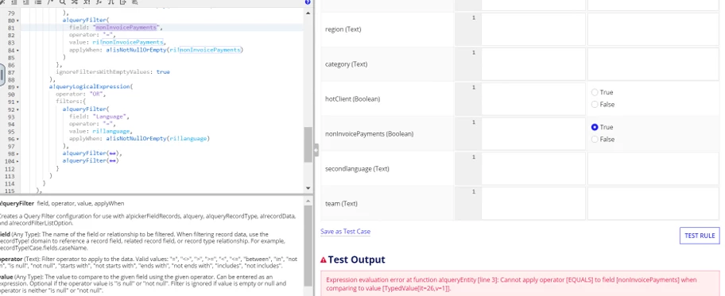Image resolution: width=725 pixels, height=296 pixels.
Task: Click the region value input box
Action: click(x=653, y=29)
